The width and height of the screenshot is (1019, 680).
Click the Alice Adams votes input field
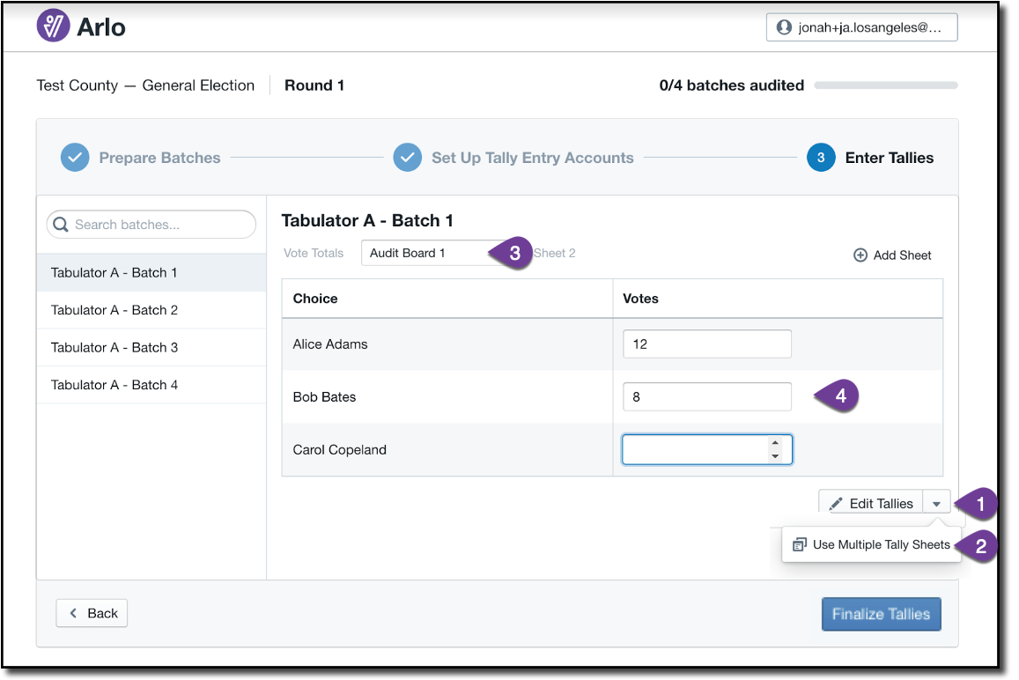706,344
